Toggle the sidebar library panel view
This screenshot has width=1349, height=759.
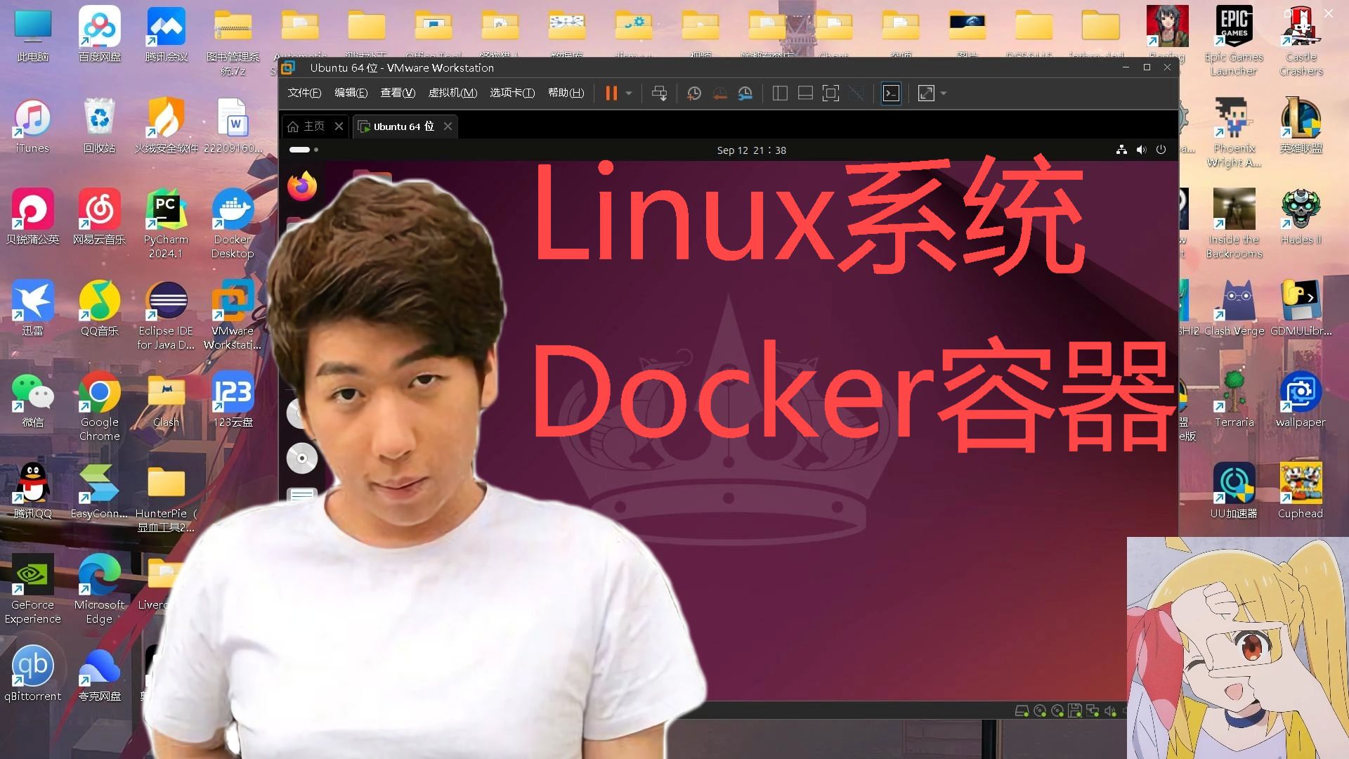(x=780, y=93)
